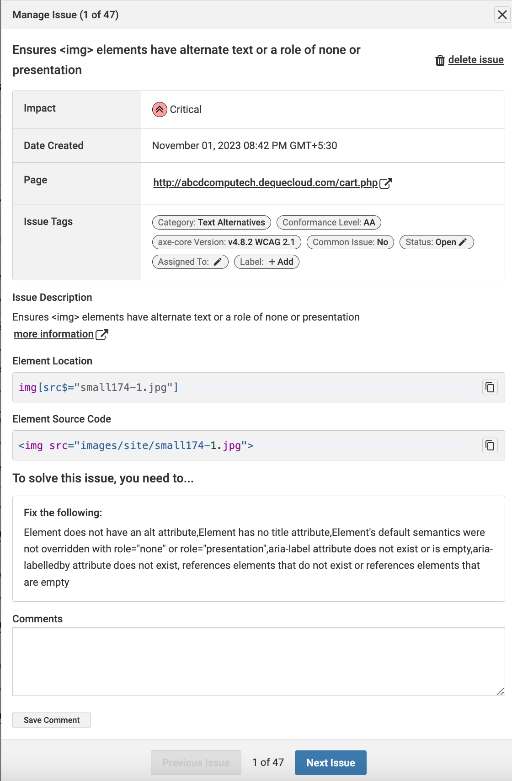Copy the Element Source Code snippet

[x=490, y=446]
